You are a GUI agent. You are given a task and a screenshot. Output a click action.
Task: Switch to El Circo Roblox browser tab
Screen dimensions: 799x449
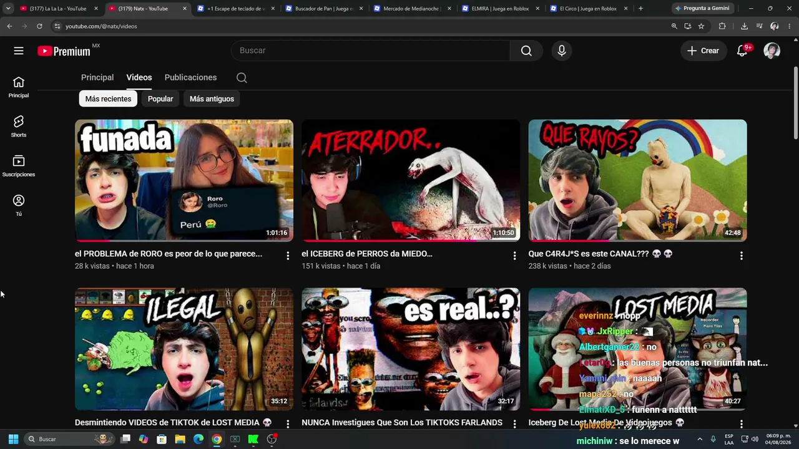(x=589, y=9)
